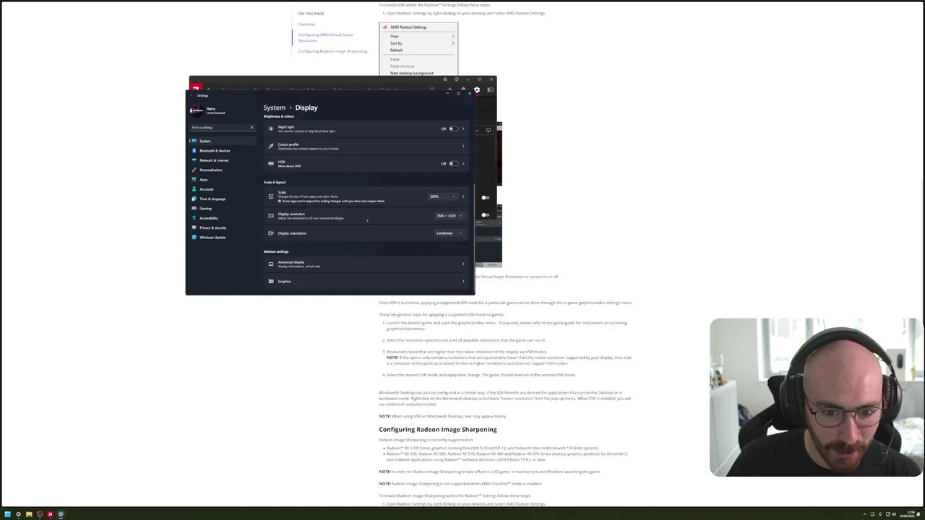Expand HDR settings chevron
This screenshot has width=925, height=520.
[463, 163]
